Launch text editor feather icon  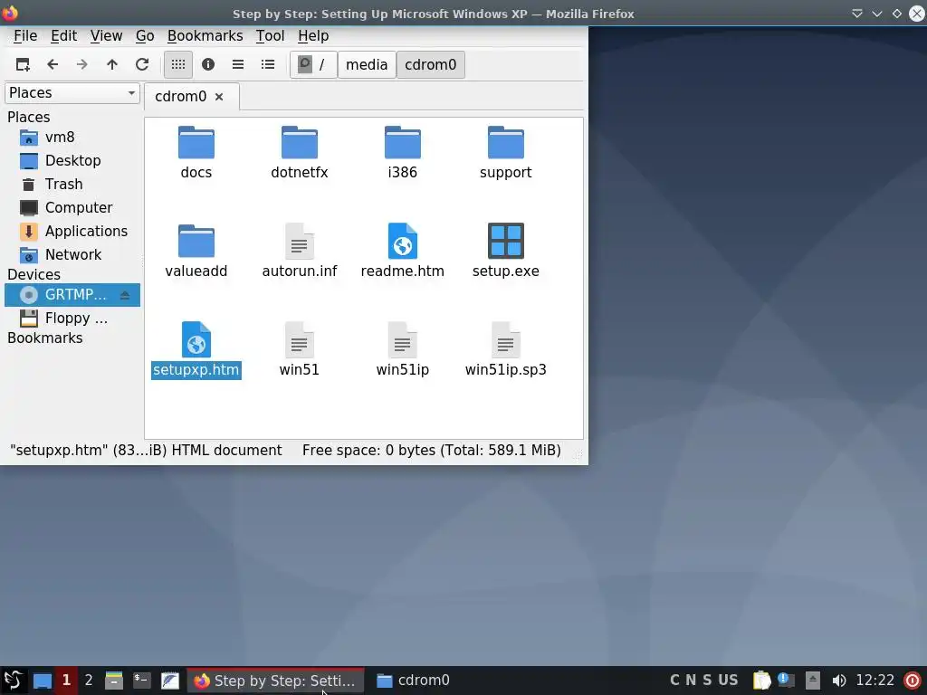170,681
